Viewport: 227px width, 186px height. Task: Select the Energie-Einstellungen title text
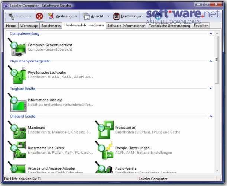tap(132, 148)
